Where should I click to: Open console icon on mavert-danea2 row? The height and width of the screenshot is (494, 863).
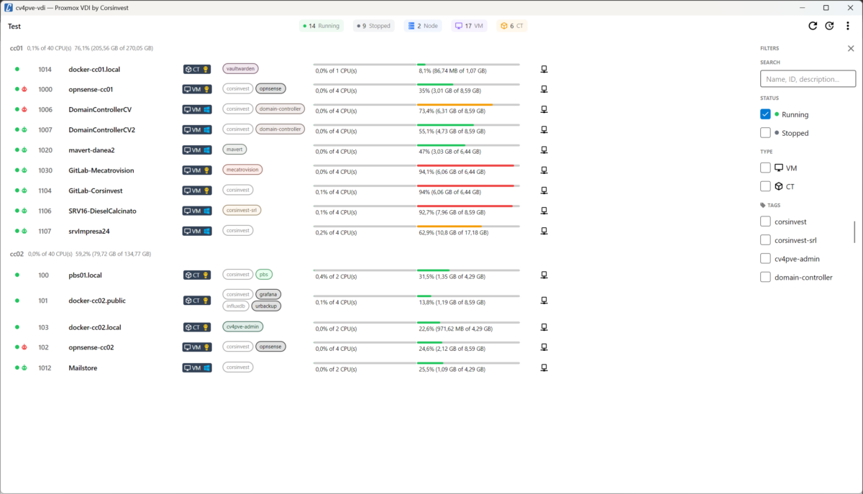[x=544, y=150]
